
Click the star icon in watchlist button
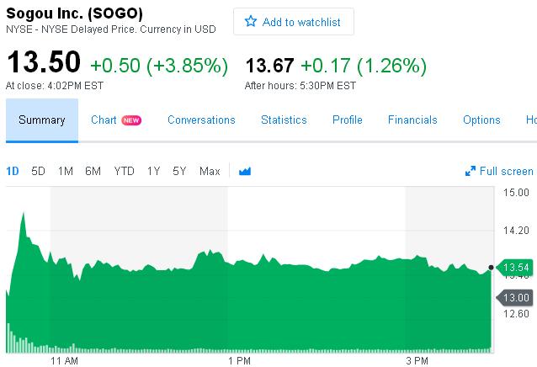[x=251, y=22]
